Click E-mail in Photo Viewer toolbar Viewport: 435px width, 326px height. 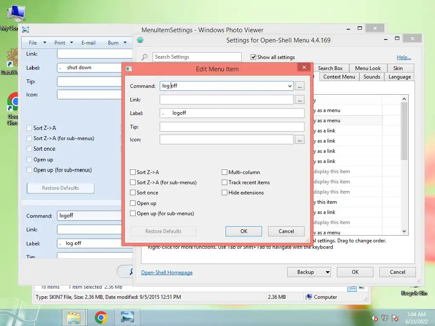pos(88,43)
